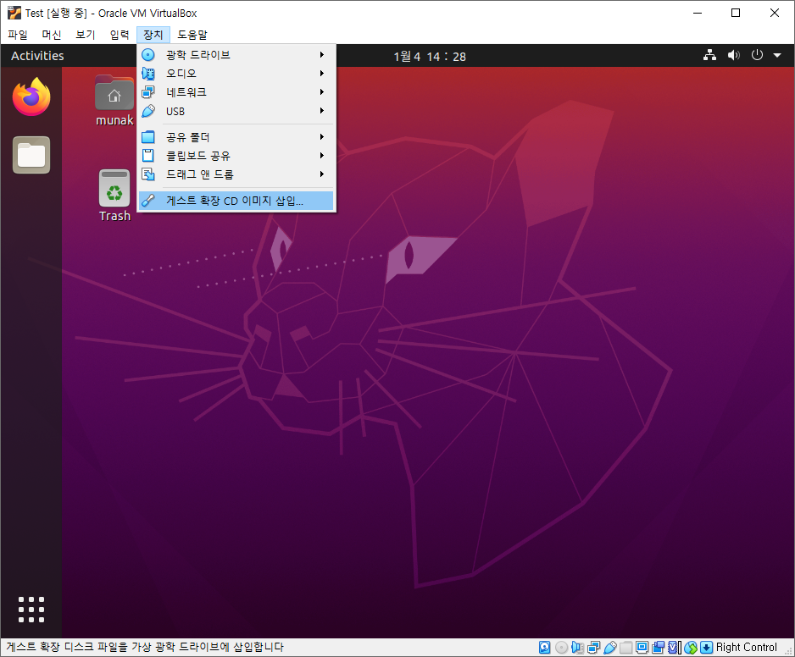Click the optical disk status bar icon
795x657 pixels.
pyautogui.click(x=561, y=648)
